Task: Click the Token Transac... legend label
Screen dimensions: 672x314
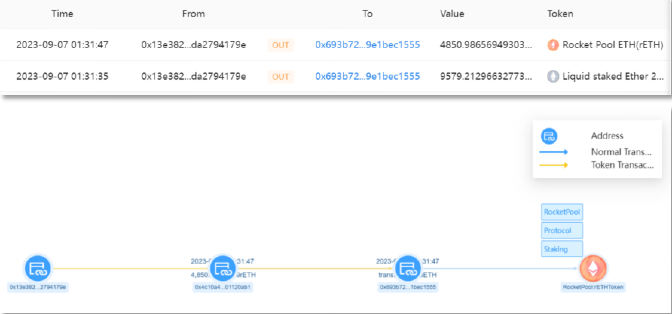Action: coord(622,165)
